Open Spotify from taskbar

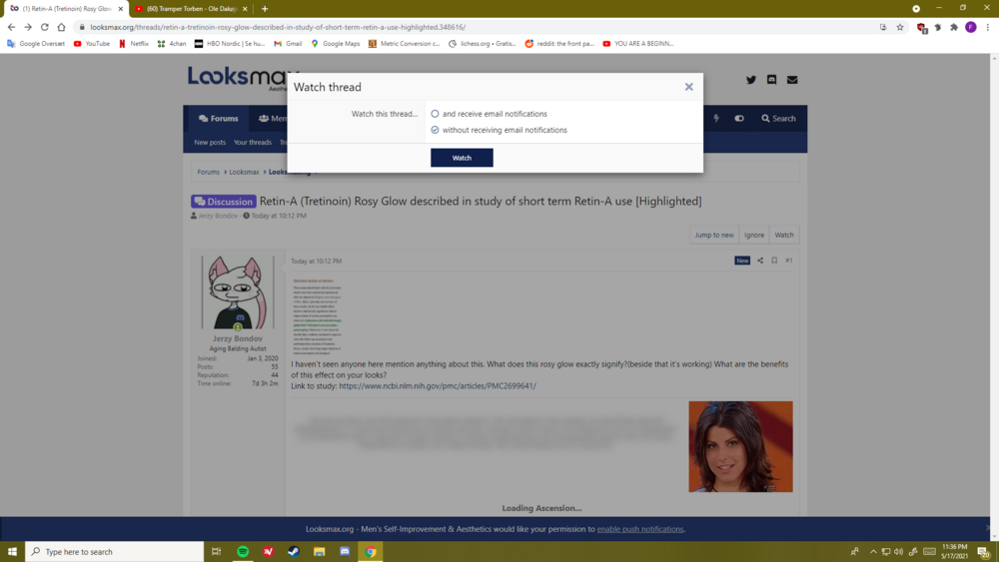point(243,551)
